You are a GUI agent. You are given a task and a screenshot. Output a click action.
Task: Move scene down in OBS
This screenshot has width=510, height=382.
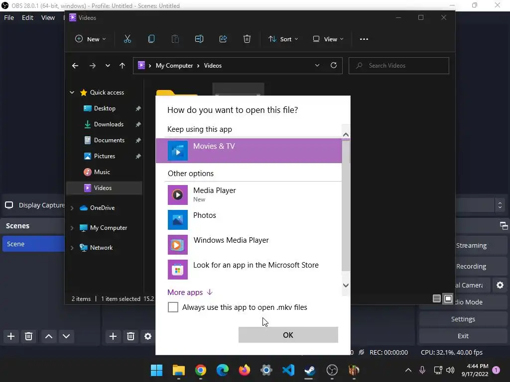(66, 336)
